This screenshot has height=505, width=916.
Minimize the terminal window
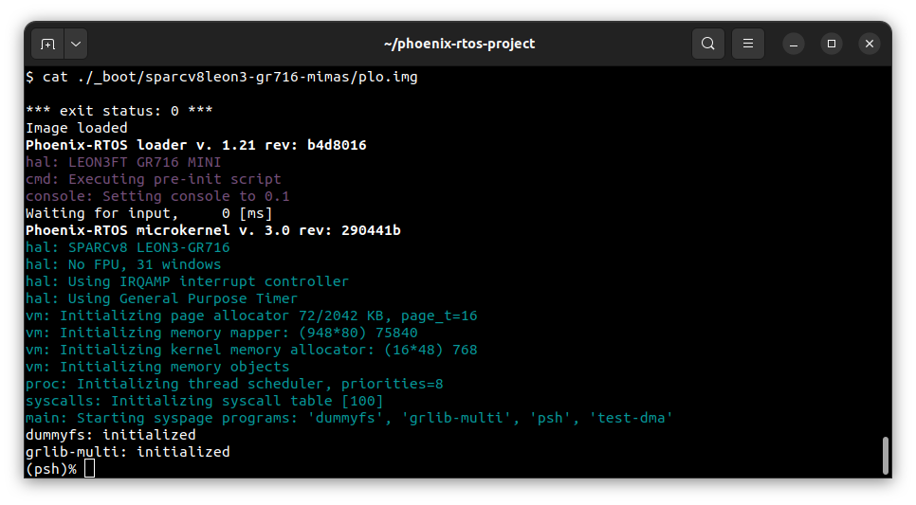pos(794,44)
